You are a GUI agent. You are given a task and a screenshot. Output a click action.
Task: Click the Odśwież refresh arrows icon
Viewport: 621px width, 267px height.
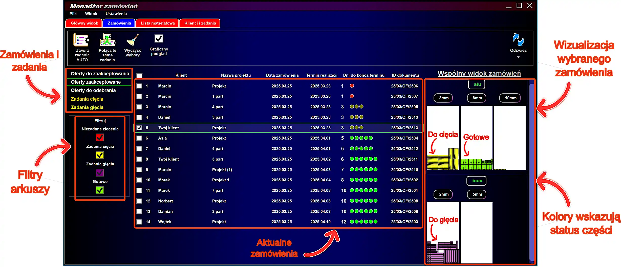[518, 40]
